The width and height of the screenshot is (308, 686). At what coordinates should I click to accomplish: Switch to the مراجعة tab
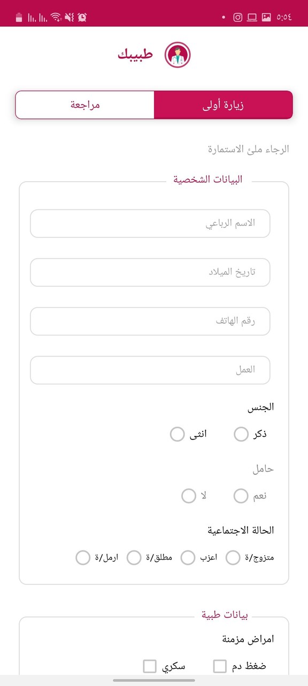[x=84, y=105]
